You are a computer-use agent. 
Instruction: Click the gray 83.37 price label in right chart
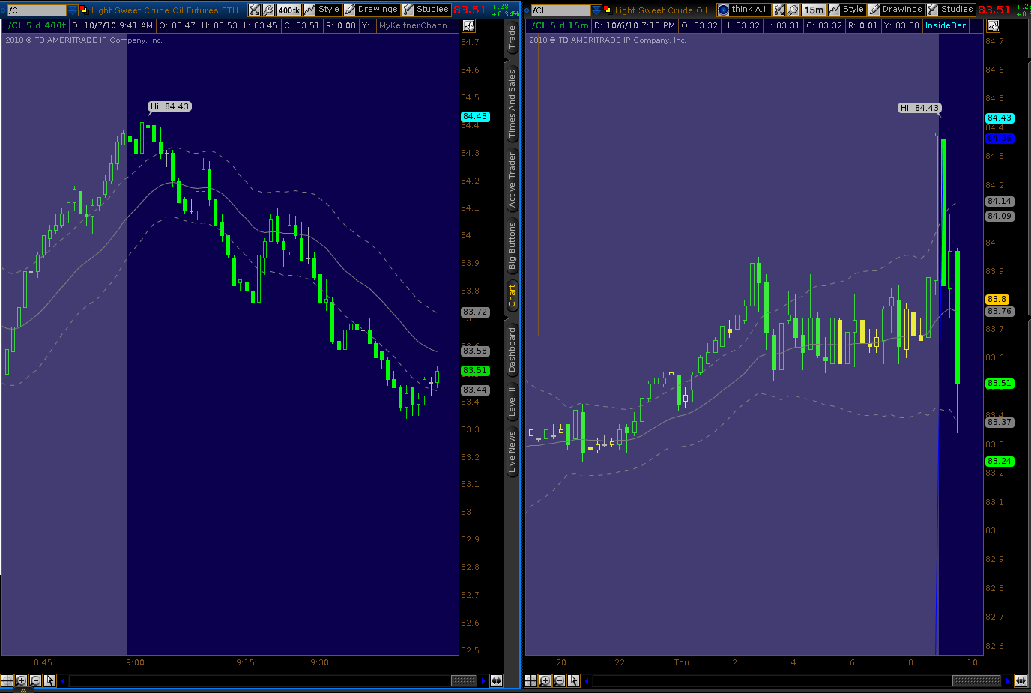(1000, 422)
